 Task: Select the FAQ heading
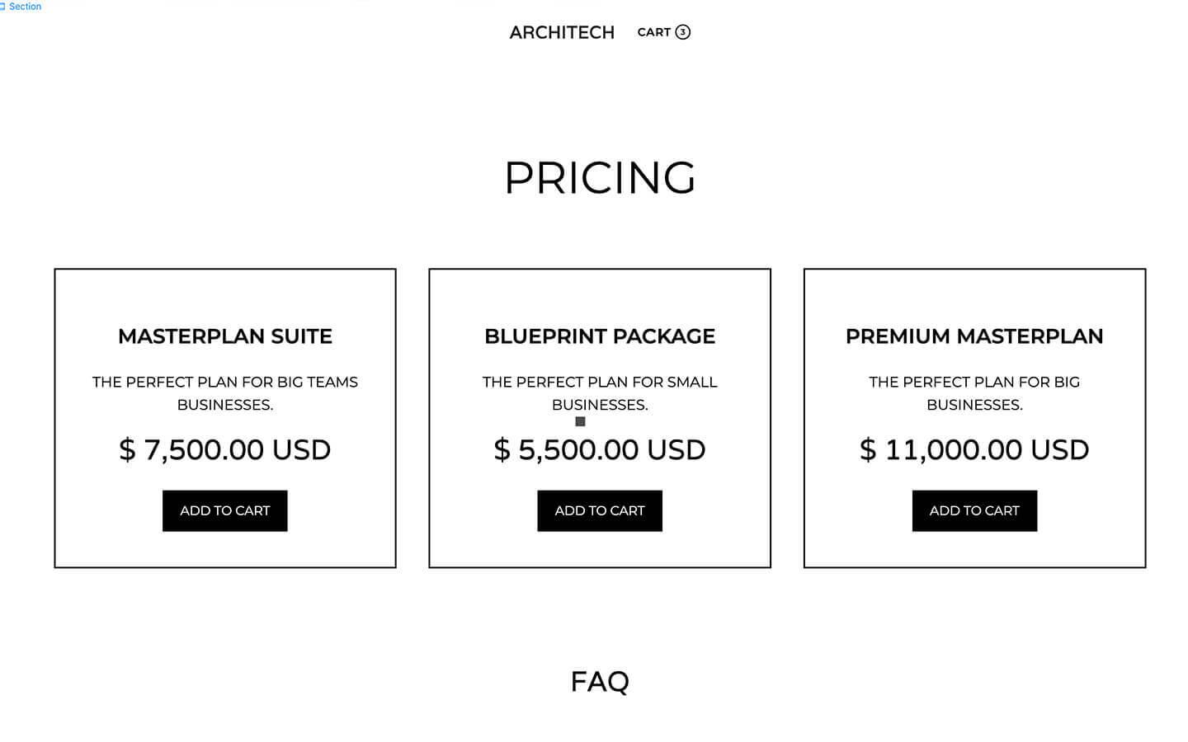tap(600, 680)
